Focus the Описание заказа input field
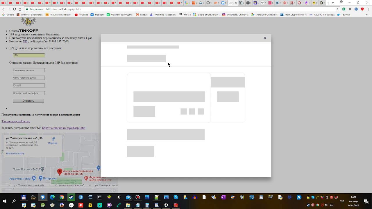Viewport: 372px width, 209px height. tap(29, 70)
